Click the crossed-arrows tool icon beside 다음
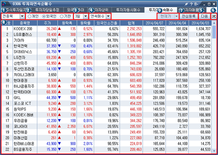Screen dimensions: 218x155 (214, 16)
